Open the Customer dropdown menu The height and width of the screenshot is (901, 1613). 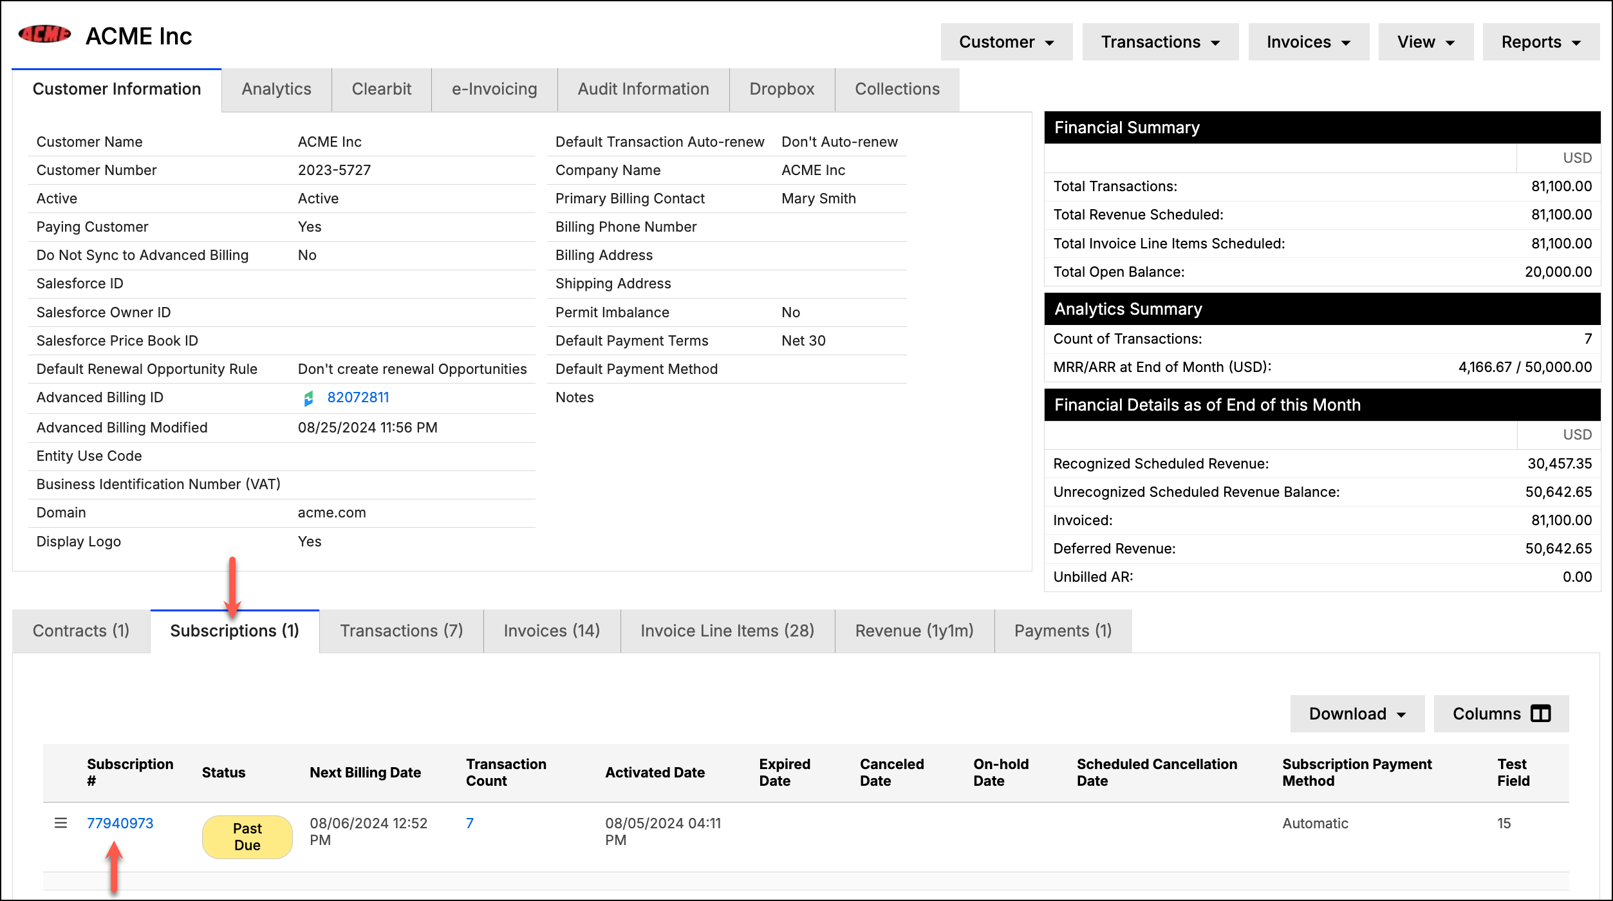click(1007, 42)
